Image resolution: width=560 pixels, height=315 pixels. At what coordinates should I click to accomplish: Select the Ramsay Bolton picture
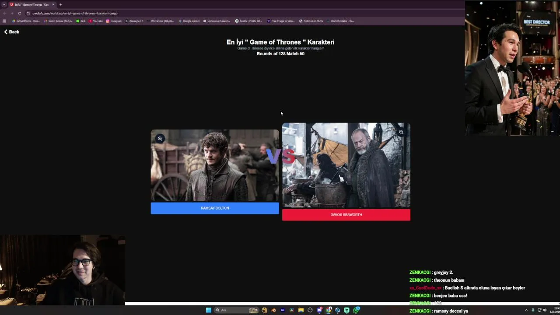click(x=215, y=165)
